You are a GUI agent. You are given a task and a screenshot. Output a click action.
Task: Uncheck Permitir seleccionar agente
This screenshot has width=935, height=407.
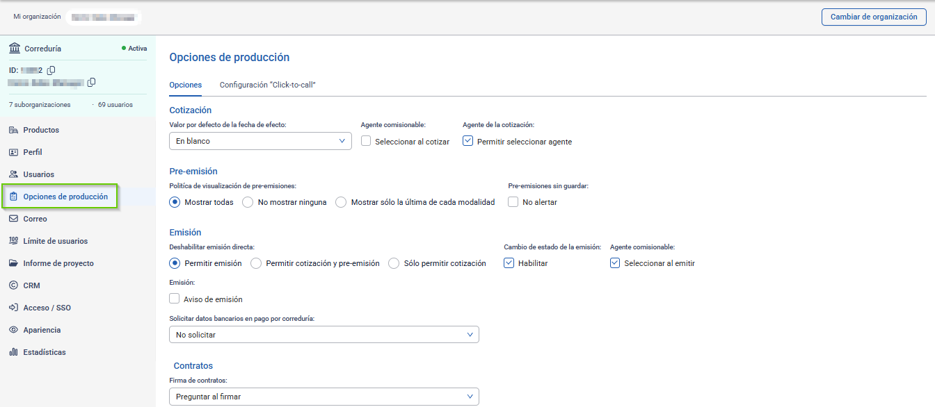coord(467,141)
